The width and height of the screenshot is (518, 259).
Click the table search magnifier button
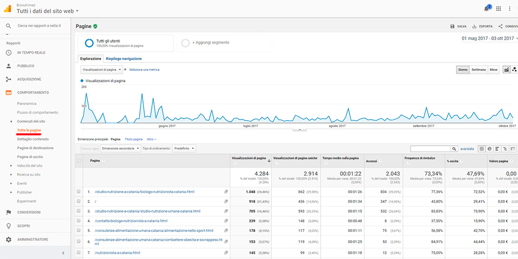tap(454, 149)
